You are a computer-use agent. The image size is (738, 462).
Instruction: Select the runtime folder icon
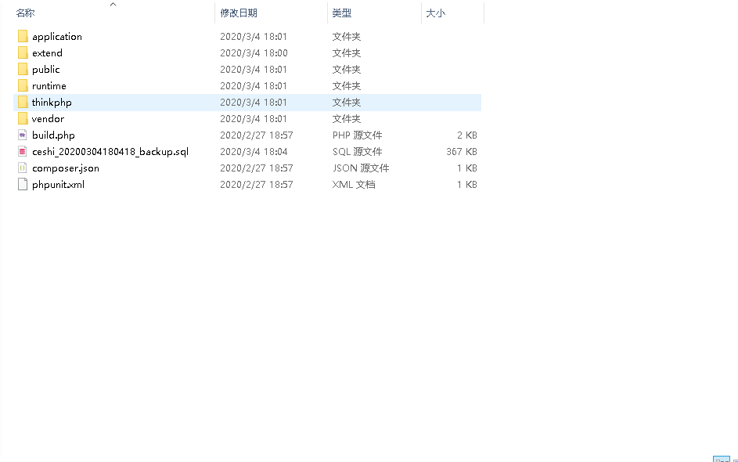click(x=22, y=85)
